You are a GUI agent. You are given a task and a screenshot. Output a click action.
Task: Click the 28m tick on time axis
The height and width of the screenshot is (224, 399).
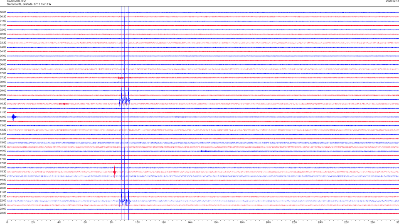click(373, 222)
